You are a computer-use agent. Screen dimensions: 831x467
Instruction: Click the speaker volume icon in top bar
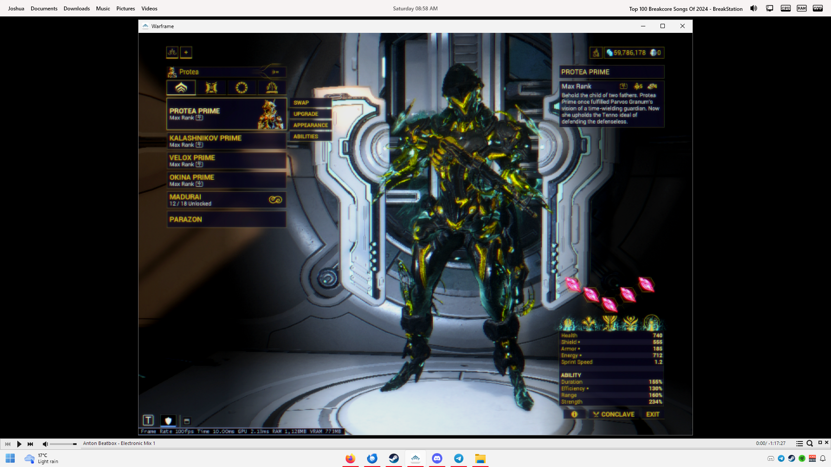(754, 8)
